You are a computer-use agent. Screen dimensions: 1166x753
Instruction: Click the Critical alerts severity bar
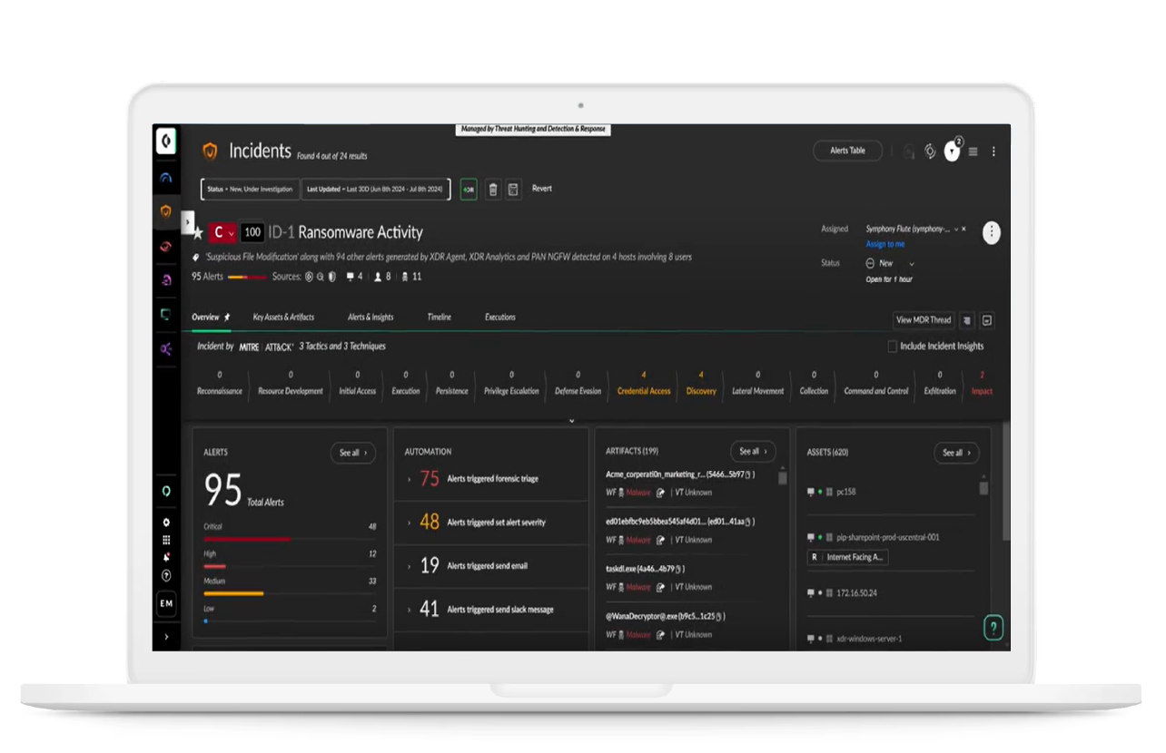click(245, 538)
